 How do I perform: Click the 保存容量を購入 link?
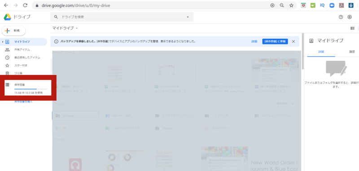coord(23,101)
